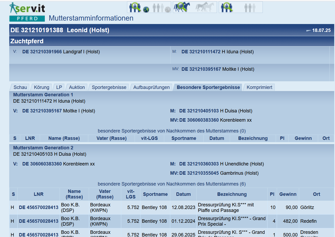Click the Datum column header in Generation 2 table
This screenshot has height=237, width=335.
click(183, 194)
